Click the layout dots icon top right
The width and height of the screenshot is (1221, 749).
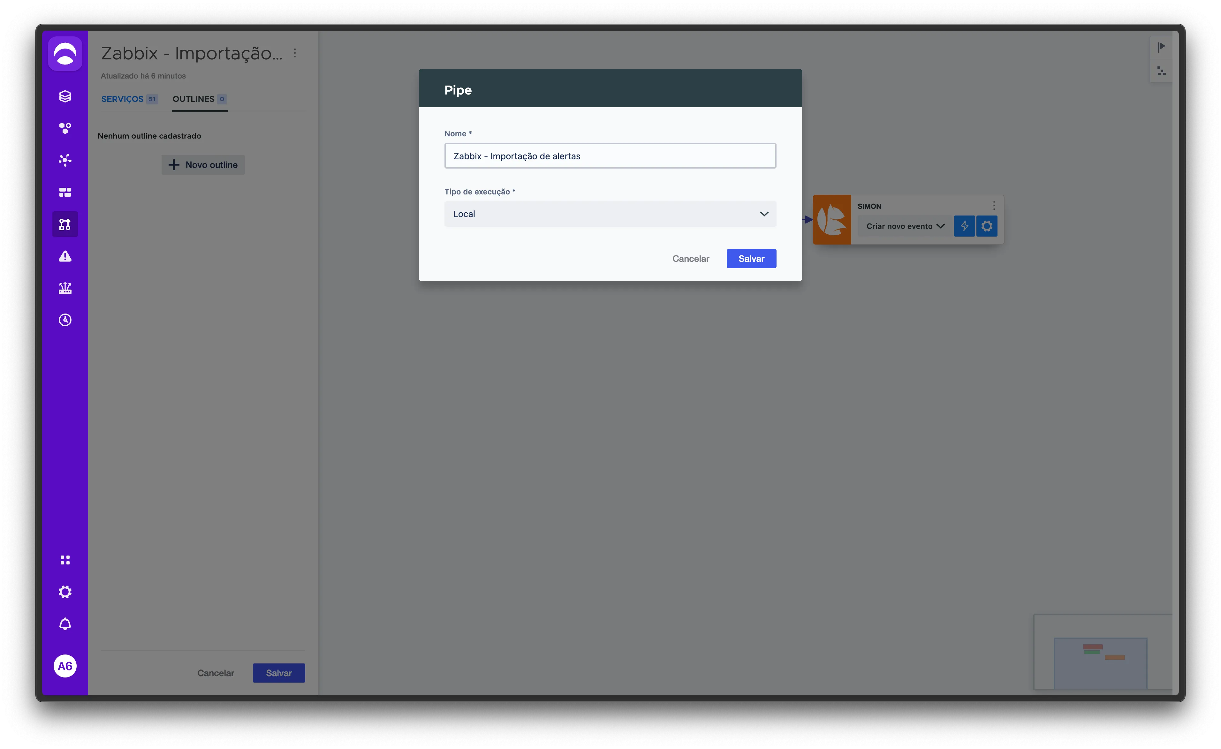coord(1161,71)
